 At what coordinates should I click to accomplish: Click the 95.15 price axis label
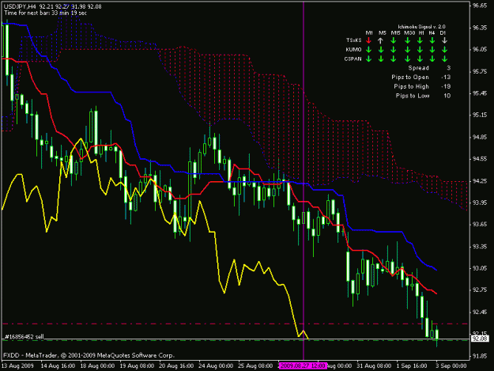click(480, 115)
